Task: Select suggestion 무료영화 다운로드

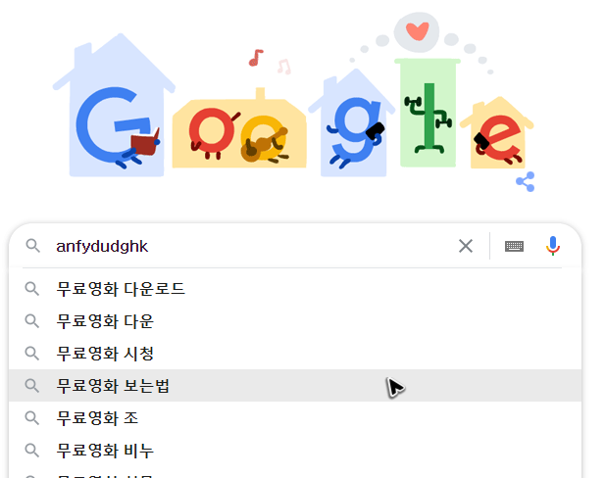Action: pos(295,289)
